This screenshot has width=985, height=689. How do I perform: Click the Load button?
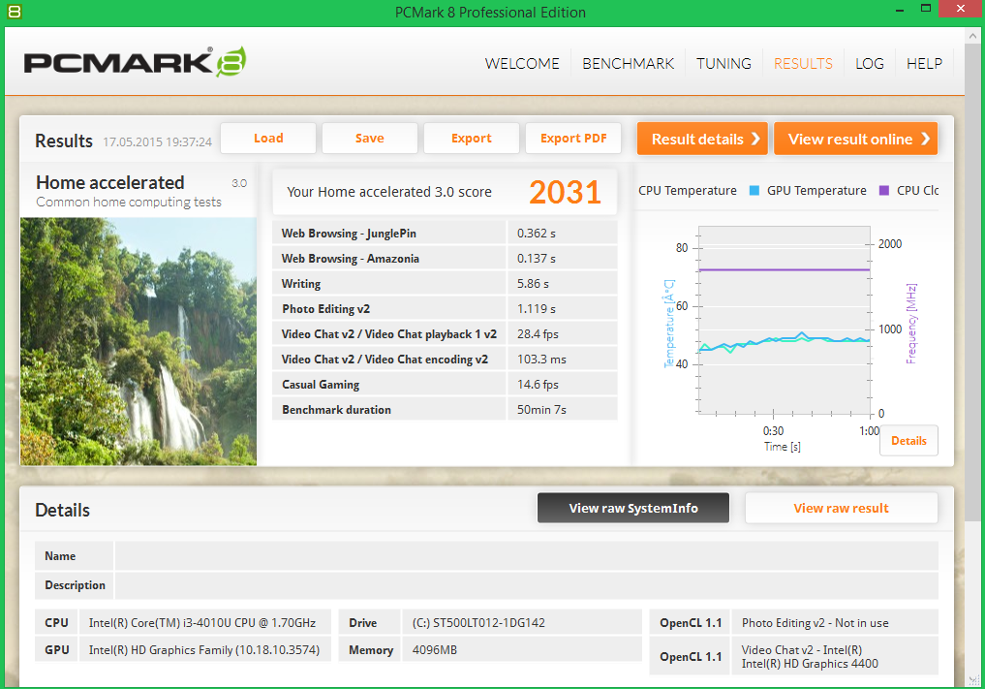coord(268,139)
